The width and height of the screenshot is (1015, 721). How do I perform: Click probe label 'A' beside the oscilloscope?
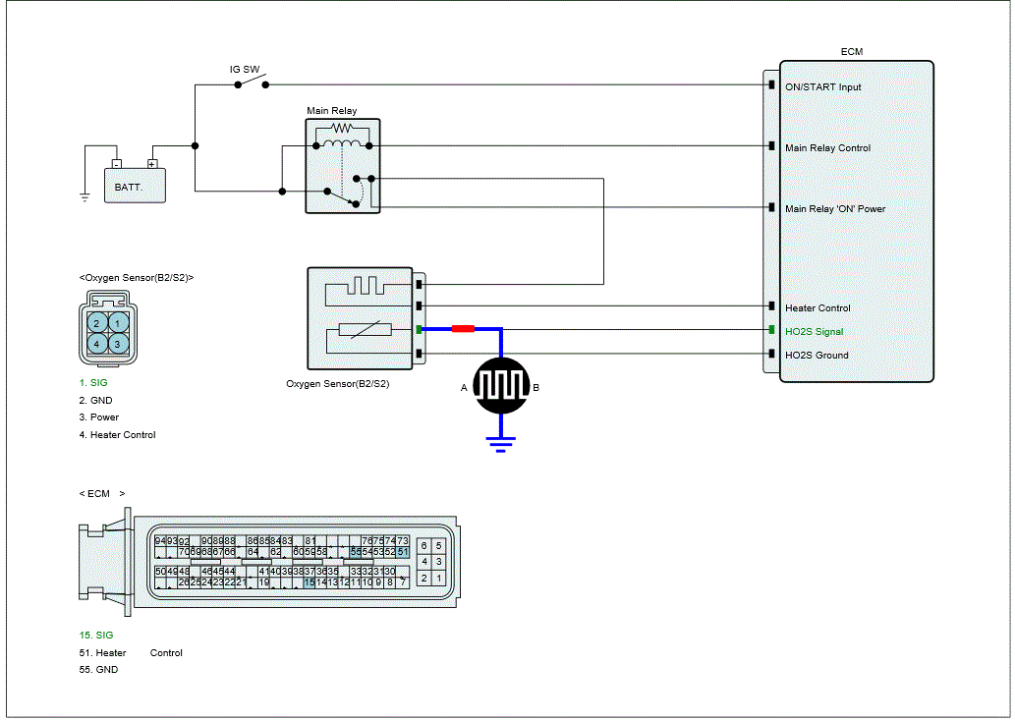pyautogui.click(x=464, y=388)
